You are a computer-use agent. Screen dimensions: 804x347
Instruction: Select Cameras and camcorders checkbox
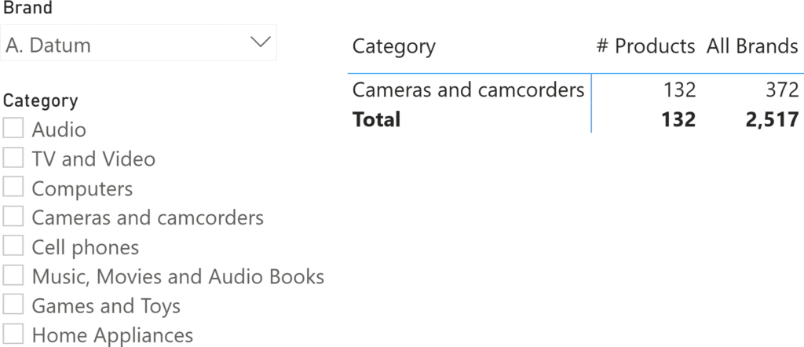(13, 217)
